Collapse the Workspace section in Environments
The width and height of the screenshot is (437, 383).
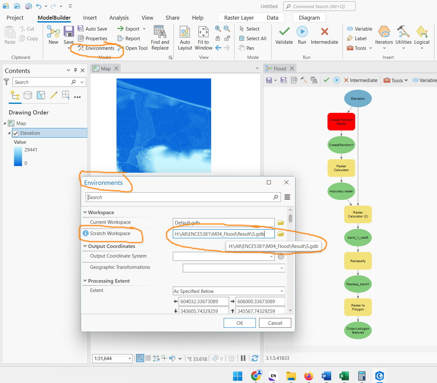[x=85, y=212]
